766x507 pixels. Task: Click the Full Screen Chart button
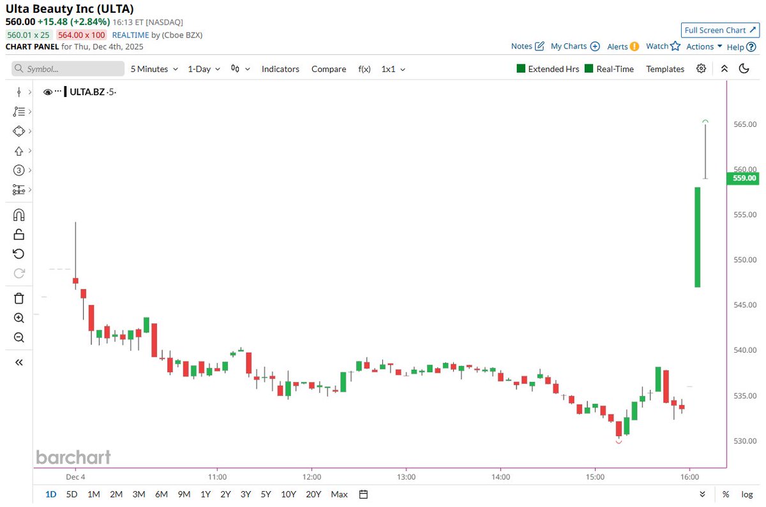click(x=719, y=30)
